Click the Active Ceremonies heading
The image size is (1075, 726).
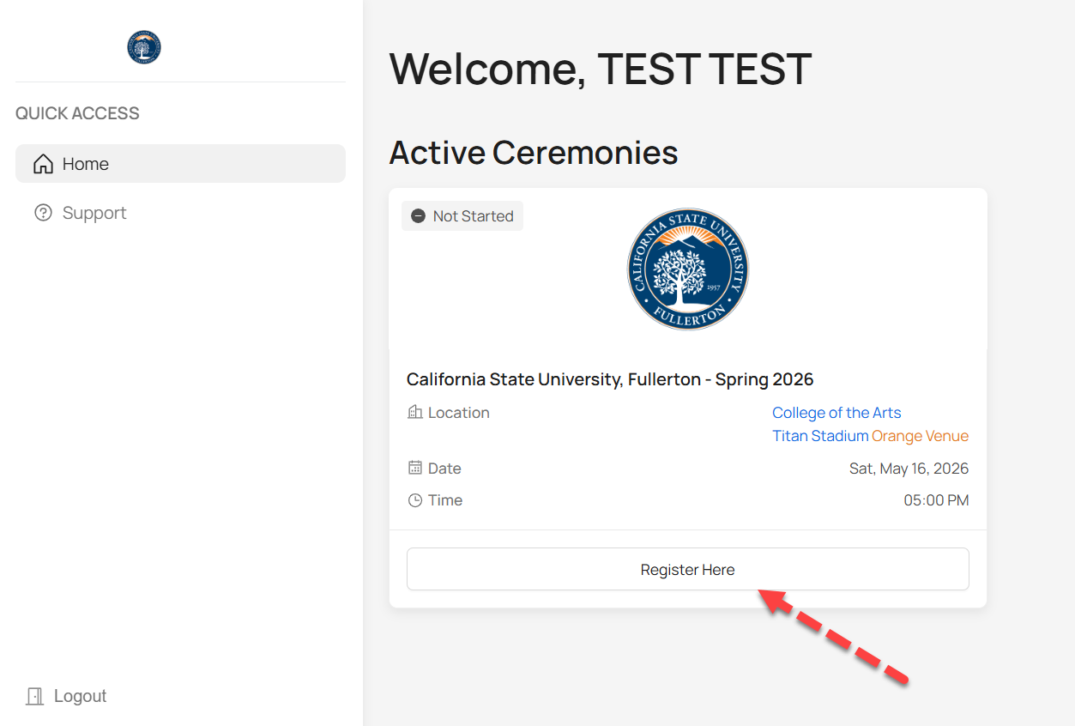pyautogui.click(x=533, y=152)
